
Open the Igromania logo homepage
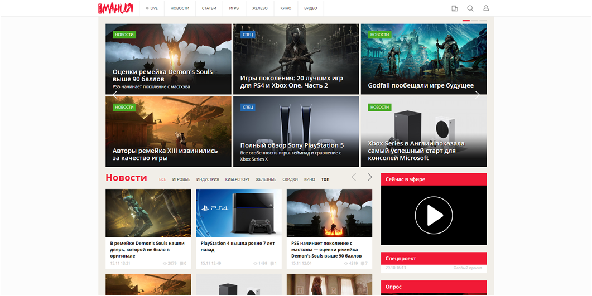click(x=115, y=8)
